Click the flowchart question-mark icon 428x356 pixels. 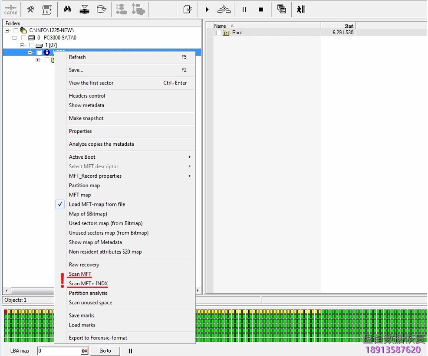[x=224, y=10]
